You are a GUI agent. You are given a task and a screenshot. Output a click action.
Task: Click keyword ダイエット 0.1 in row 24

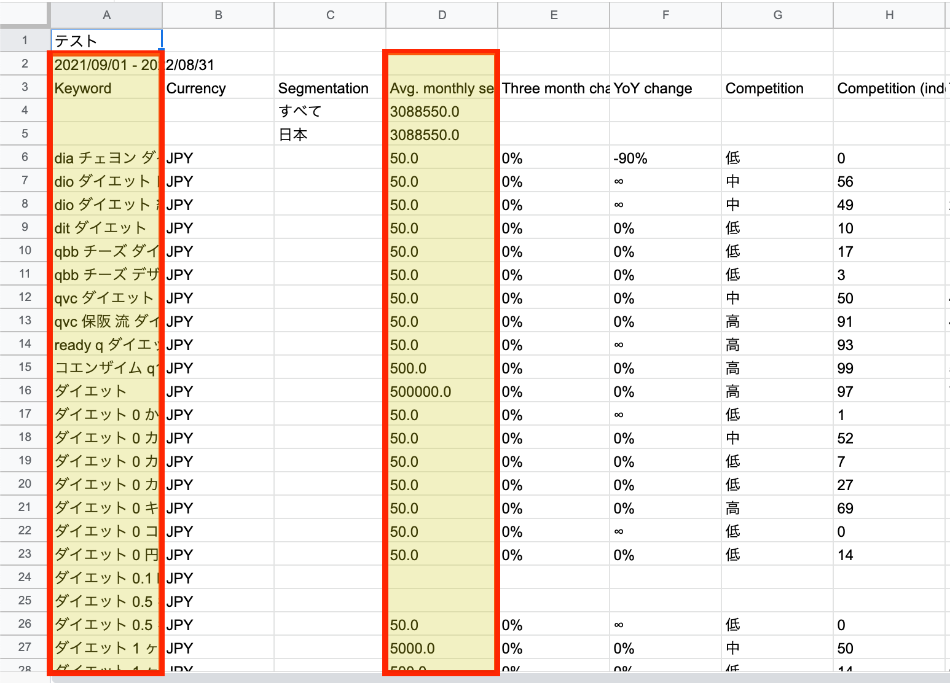point(106,578)
